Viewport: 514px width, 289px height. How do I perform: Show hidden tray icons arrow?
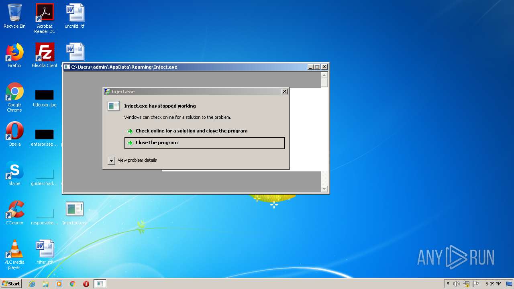448,283
